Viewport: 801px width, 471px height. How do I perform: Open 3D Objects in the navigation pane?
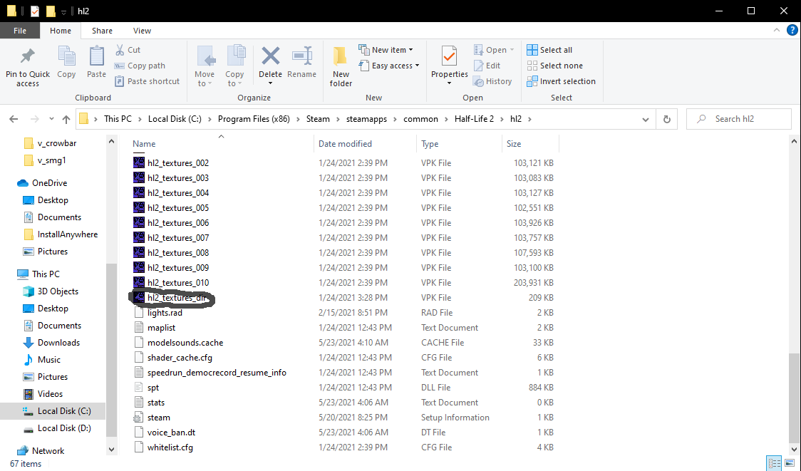(51, 291)
